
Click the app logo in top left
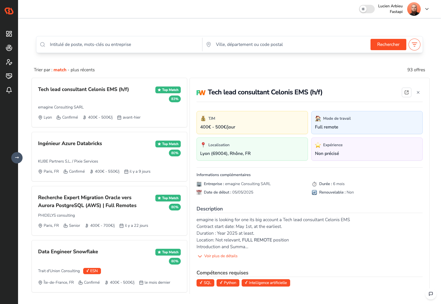point(9,11)
